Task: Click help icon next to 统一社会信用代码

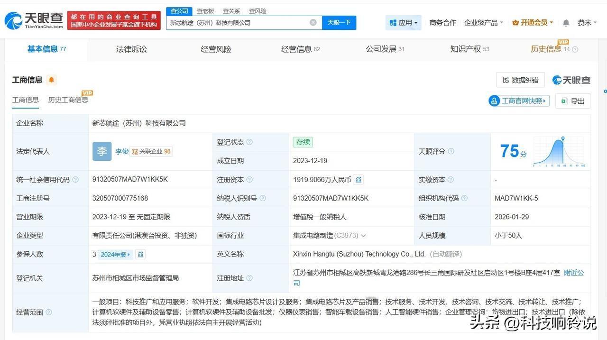Action: (x=75, y=180)
